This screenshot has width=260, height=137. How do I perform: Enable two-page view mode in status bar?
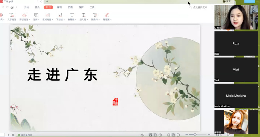(x=160, y=135)
